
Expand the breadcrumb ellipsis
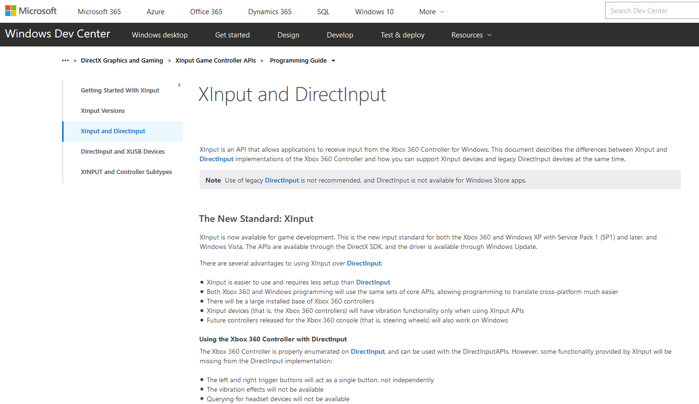[x=65, y=61]
